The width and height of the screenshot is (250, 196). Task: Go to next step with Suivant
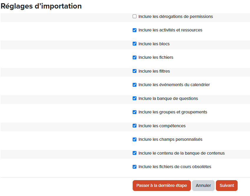point(226,185)
